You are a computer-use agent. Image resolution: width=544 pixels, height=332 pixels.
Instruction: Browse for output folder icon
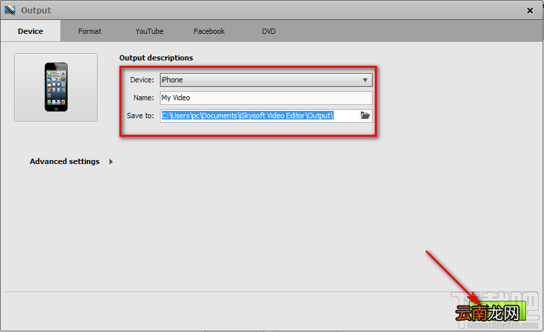tap(365, 116)
